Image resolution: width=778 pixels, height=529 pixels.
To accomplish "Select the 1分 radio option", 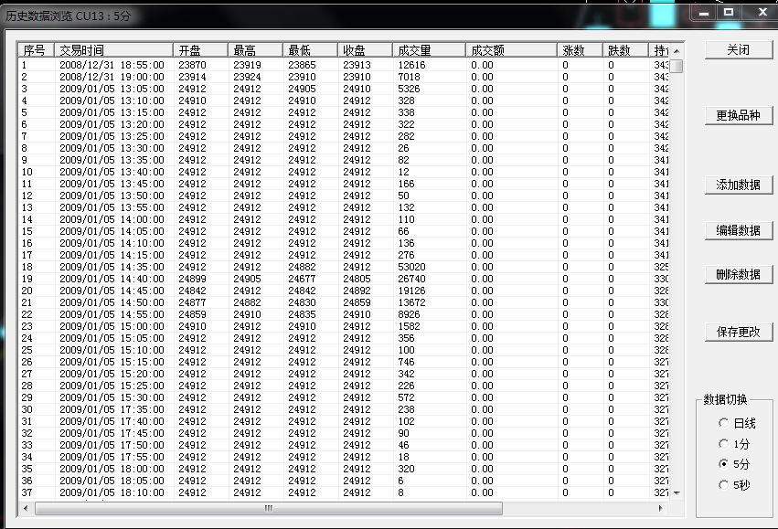I will pyautogui.click(x=724, y=443).
